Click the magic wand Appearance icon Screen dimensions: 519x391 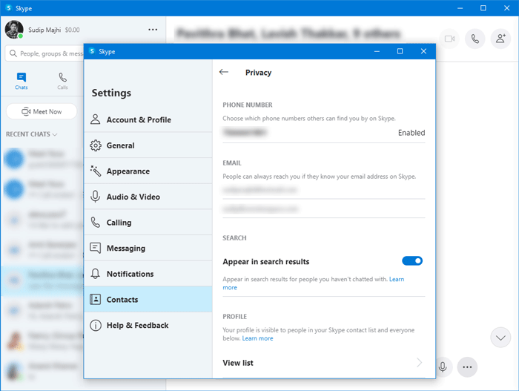96,171
